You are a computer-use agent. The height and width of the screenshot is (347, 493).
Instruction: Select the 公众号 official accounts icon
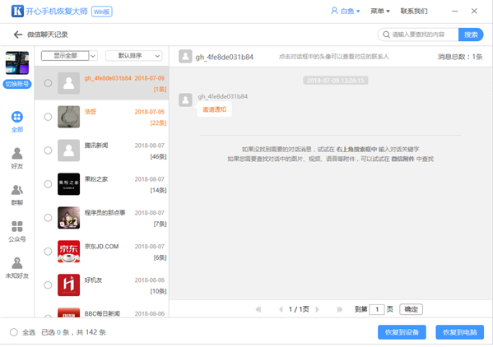17,226
